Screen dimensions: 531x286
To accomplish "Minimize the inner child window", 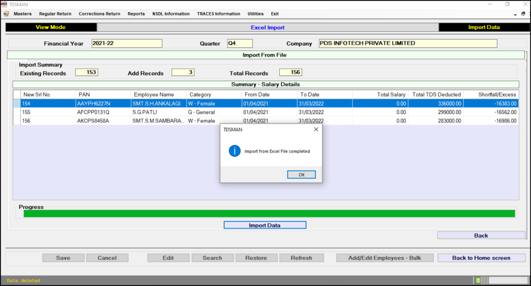I will pos(516,14).
